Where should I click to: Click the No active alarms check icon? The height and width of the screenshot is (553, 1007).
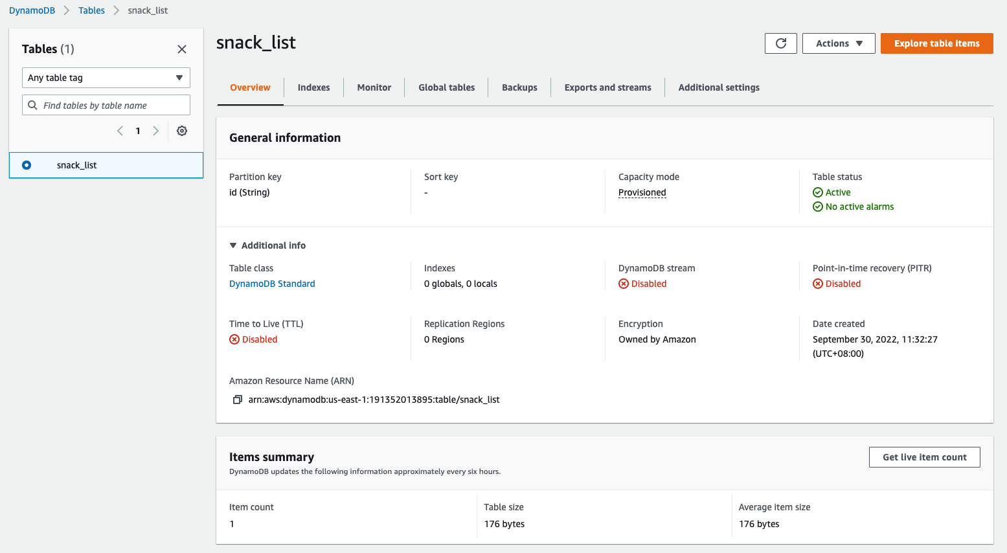818,207
